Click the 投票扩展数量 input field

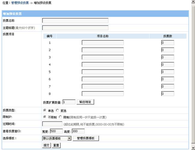click(69, 102)
